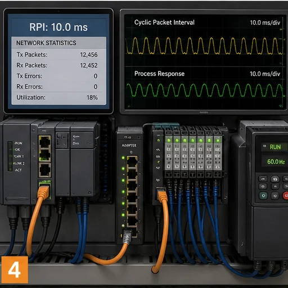Screen dimensions: 288x288
Task: Select the Rx Packets value 12,452
Action: point(89,65)
